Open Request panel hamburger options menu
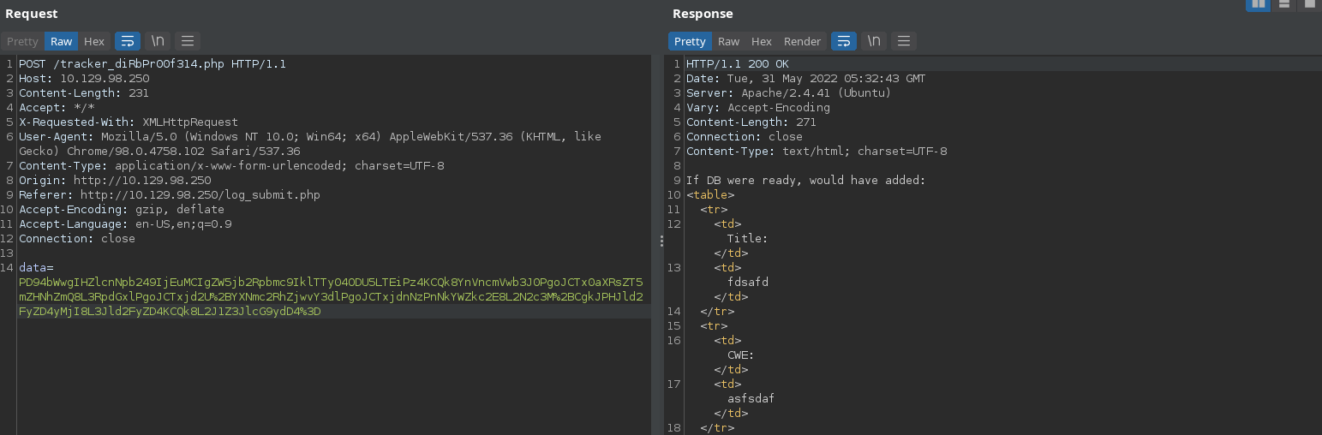The width and height of the screenshot is (1322, 435). [188, 41]
